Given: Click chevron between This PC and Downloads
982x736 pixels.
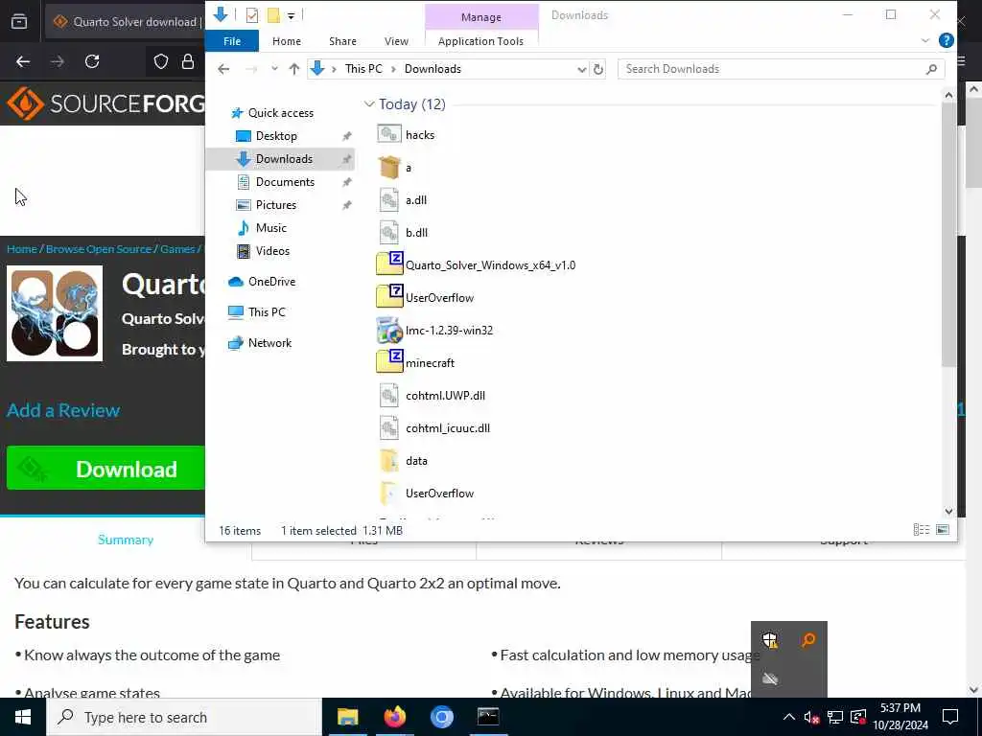Looking at the screenshot, I should 393,69.
